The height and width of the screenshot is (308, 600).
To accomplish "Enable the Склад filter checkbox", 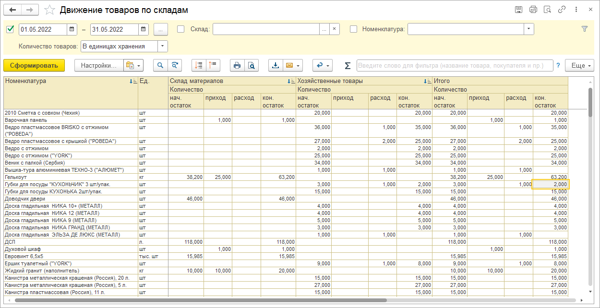I will point(180,29).
